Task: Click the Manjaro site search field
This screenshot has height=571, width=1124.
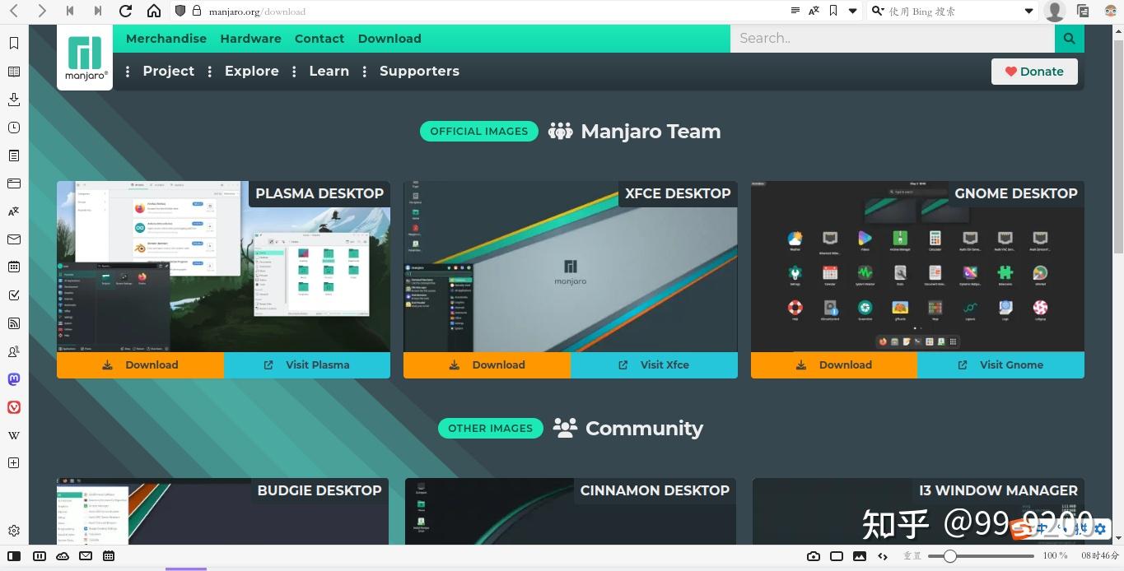Action: pos(892,38)
